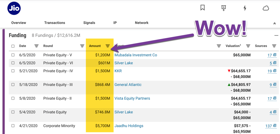Click the lightning bolt icon
The image size is (280, 134).
coord(245,8)
